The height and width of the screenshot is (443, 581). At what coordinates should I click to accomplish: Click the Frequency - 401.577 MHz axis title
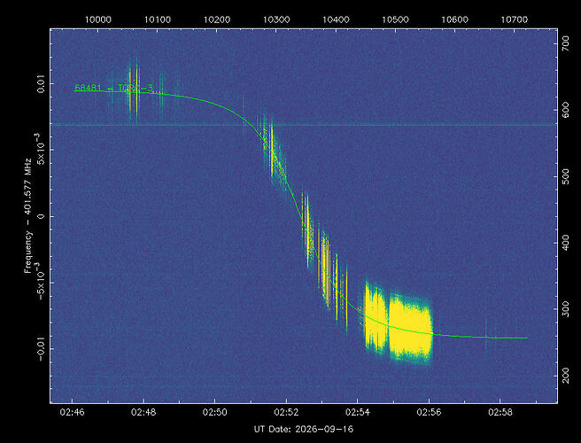(x=28, y=215)
